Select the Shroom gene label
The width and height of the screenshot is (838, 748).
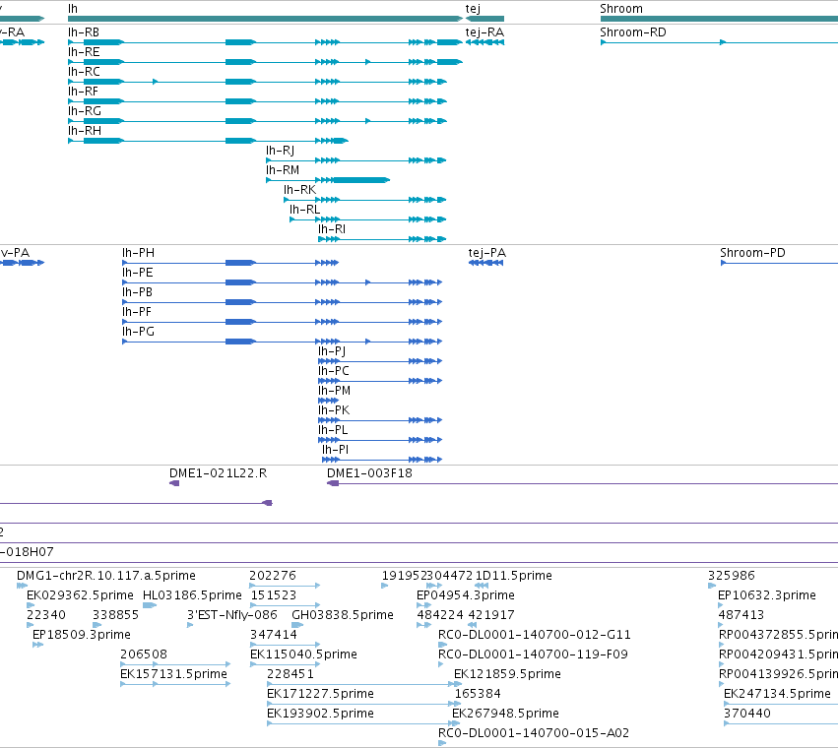tap(621, 9)
